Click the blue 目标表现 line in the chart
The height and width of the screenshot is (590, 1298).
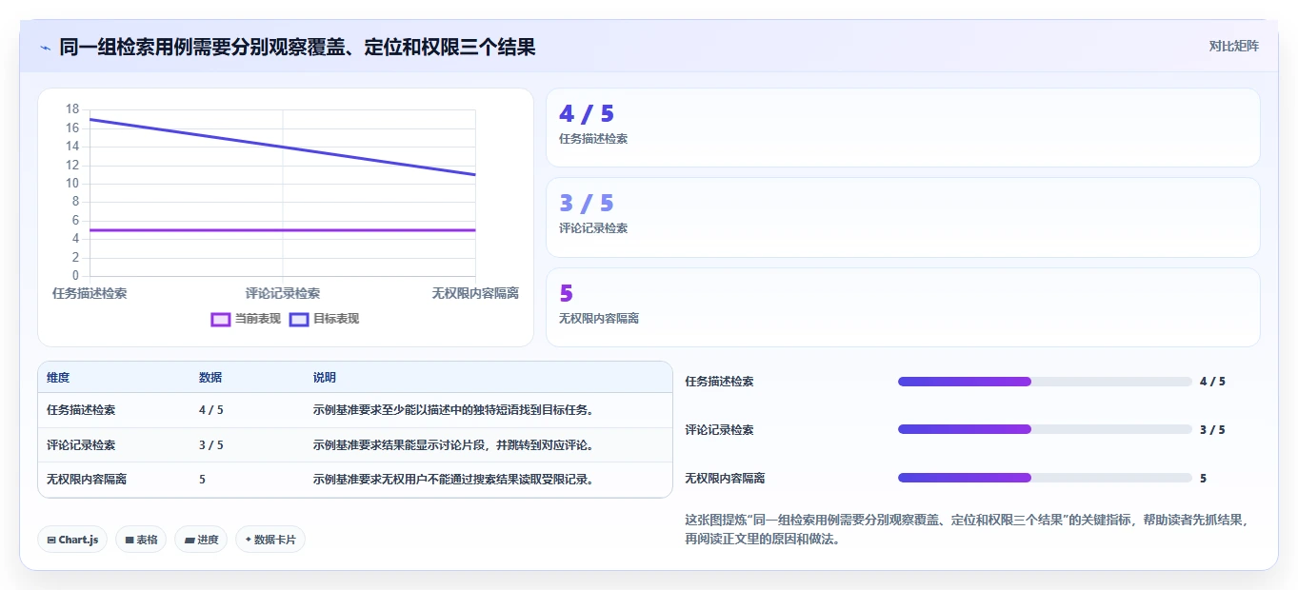283,147
